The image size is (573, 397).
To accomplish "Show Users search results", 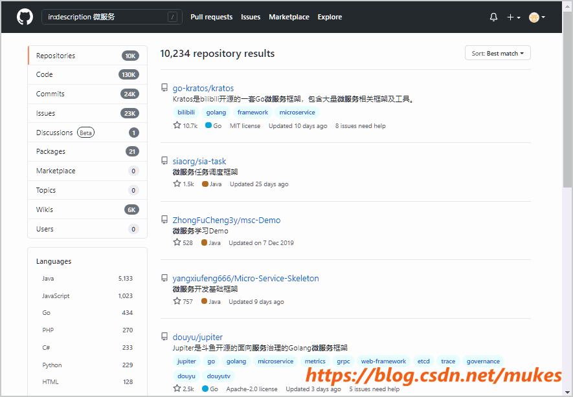I will pos(87,229).
